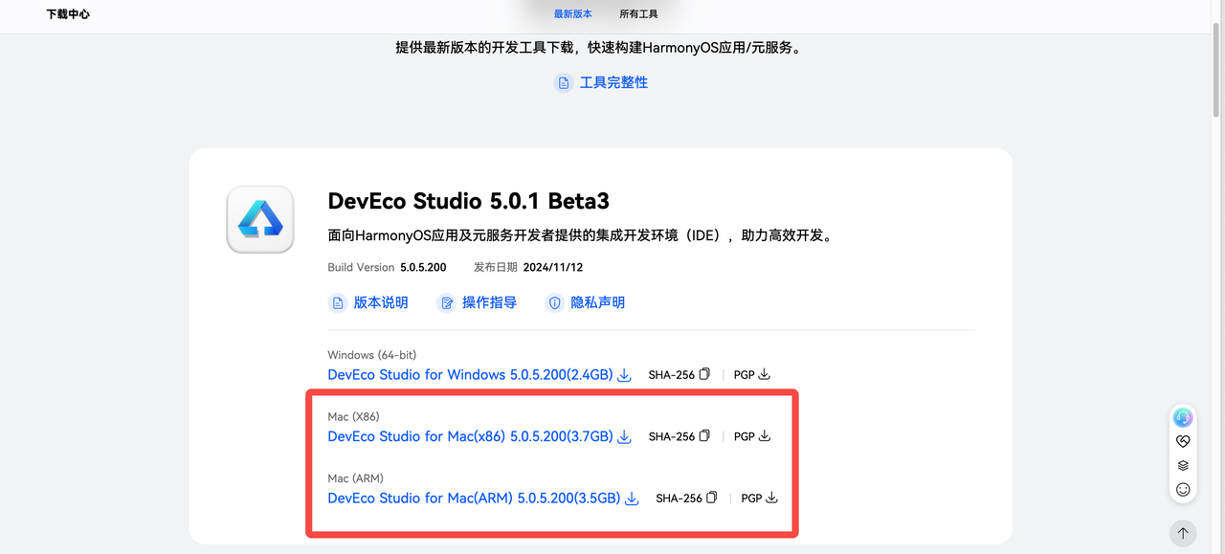Download DevEco Studio for Mac(x86) 5.0.5.200
1225x554 pixels.
[x=470, y=436]
